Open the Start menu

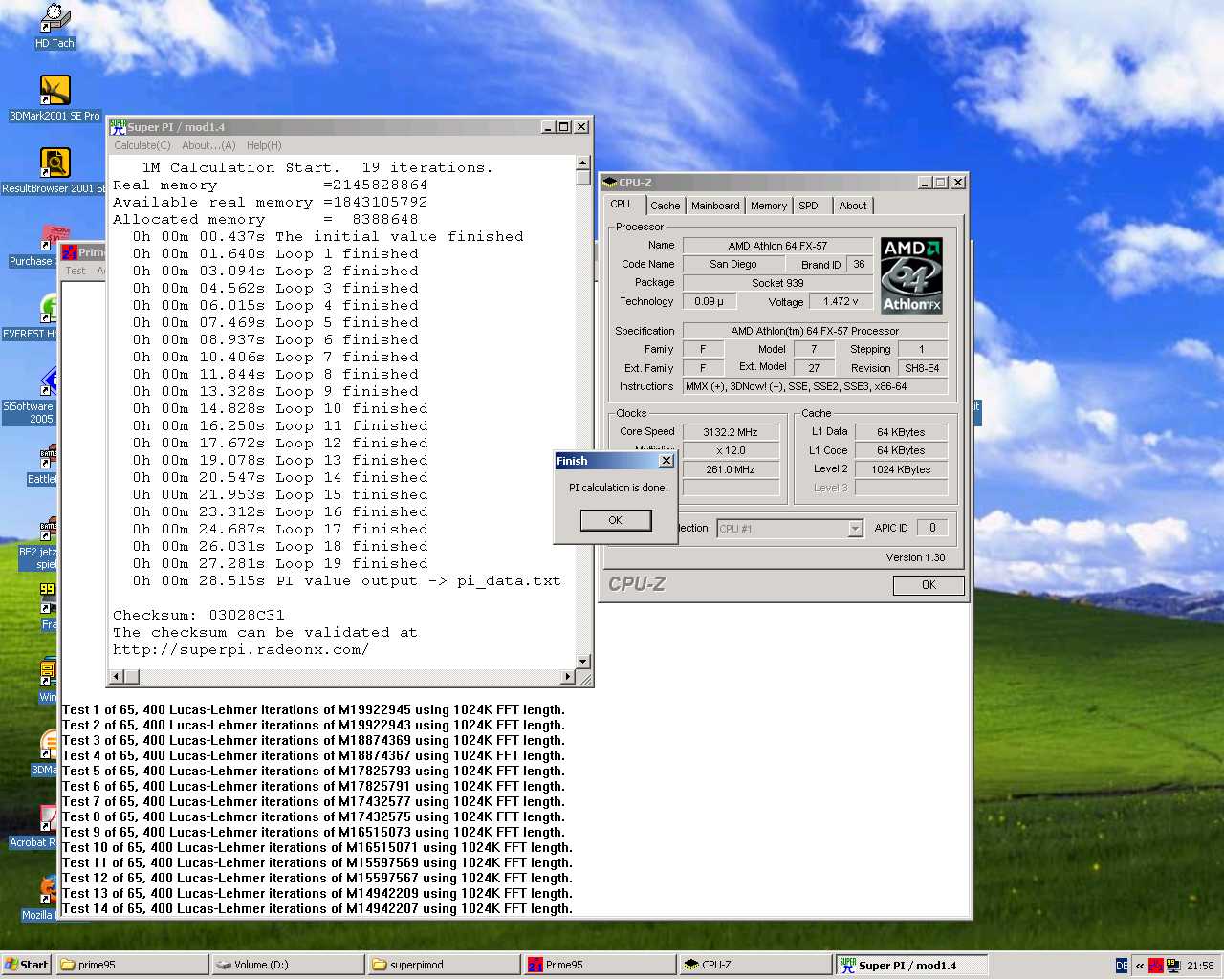(26, 965)
